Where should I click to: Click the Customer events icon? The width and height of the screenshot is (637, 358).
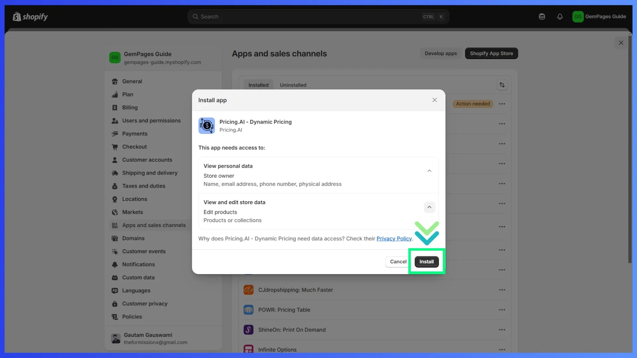[x=115, y=252]
